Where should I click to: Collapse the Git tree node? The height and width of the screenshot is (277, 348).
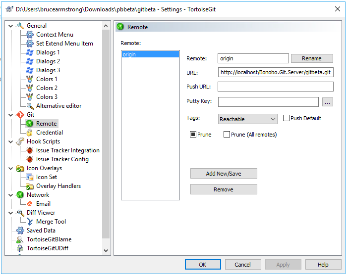[x=10, y=115]
